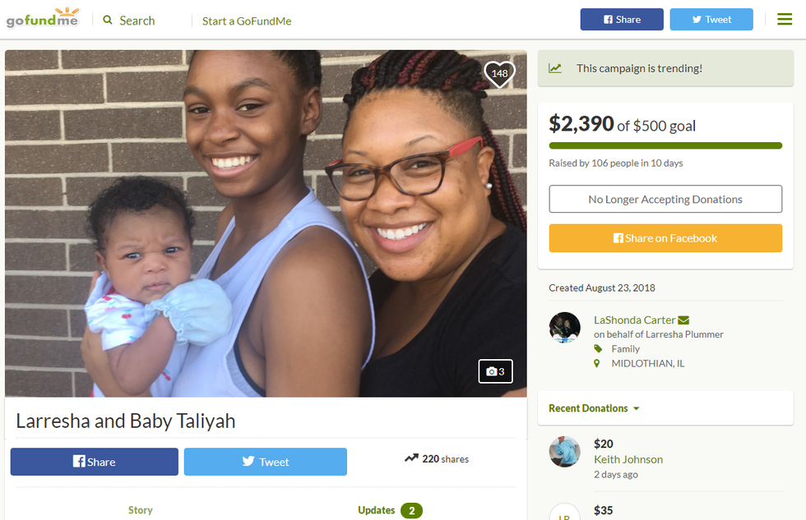Switch to the Story tab
806x520 pixels.
(x=141, y=510)
